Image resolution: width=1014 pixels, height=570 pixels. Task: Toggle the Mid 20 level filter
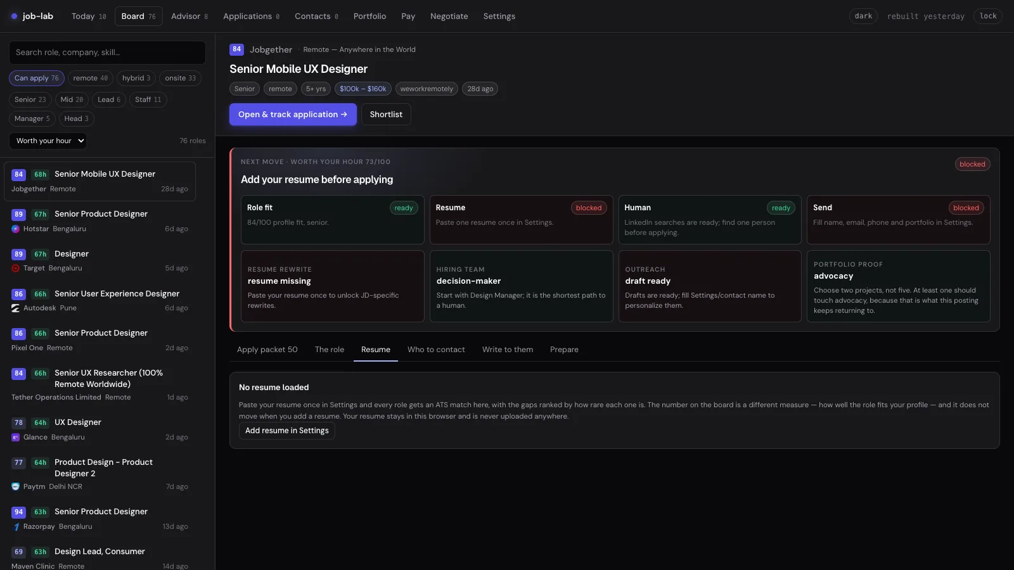(x=72, y=99)
